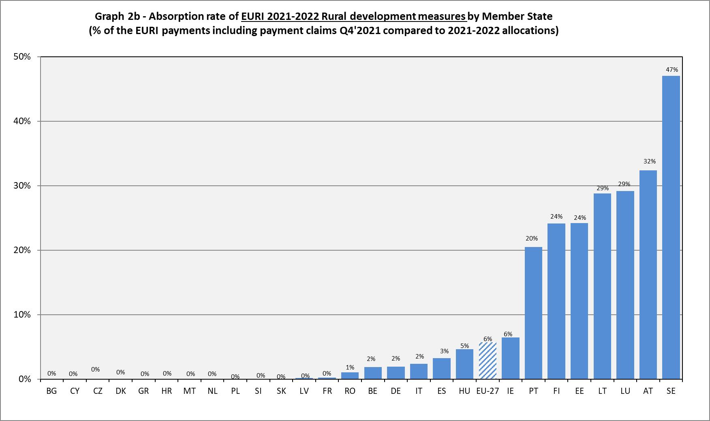Viewport: 710px width, 421px height.
Task: Select the chart title text
Action: [323, 17]
